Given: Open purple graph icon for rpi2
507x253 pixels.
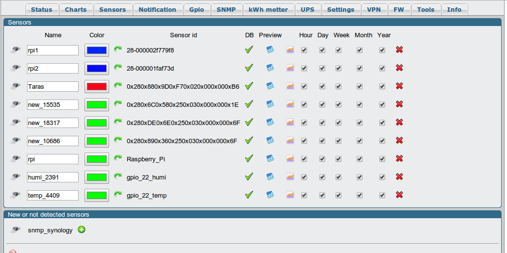Looking at the screenshot, I should tap(290, 68).
